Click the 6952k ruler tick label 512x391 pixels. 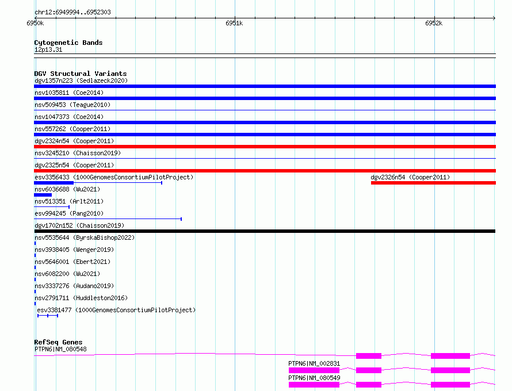click(434, 23)
